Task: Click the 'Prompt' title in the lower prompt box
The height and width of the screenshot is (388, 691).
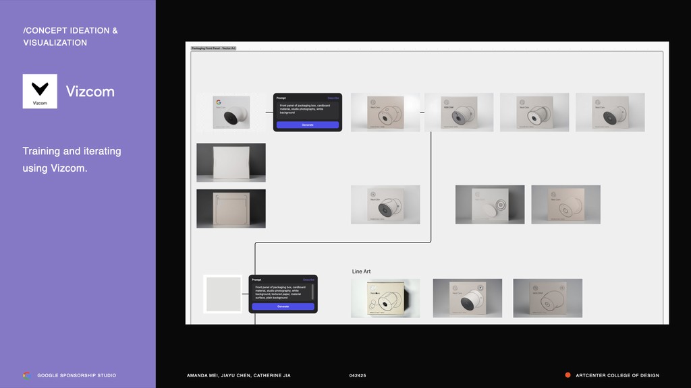Action: (x=256, y=280)
